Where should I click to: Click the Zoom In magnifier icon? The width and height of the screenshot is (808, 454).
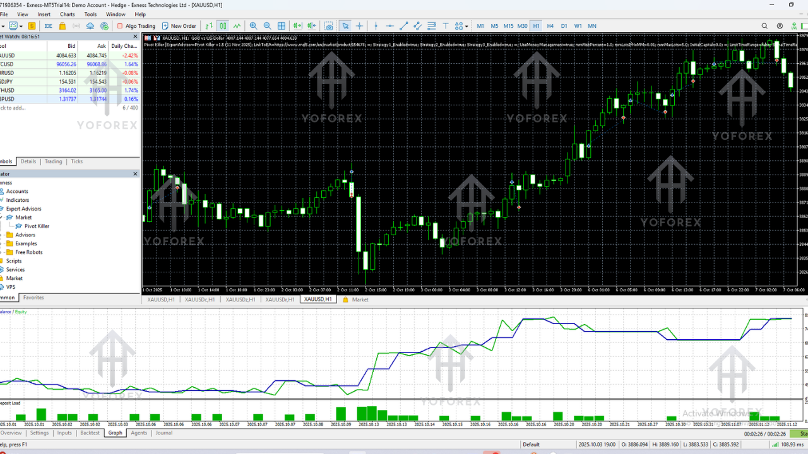click(x=253, y=26)
